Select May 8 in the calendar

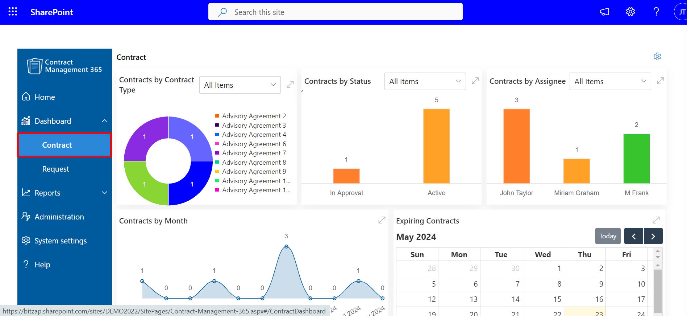[x=543, y=284]
